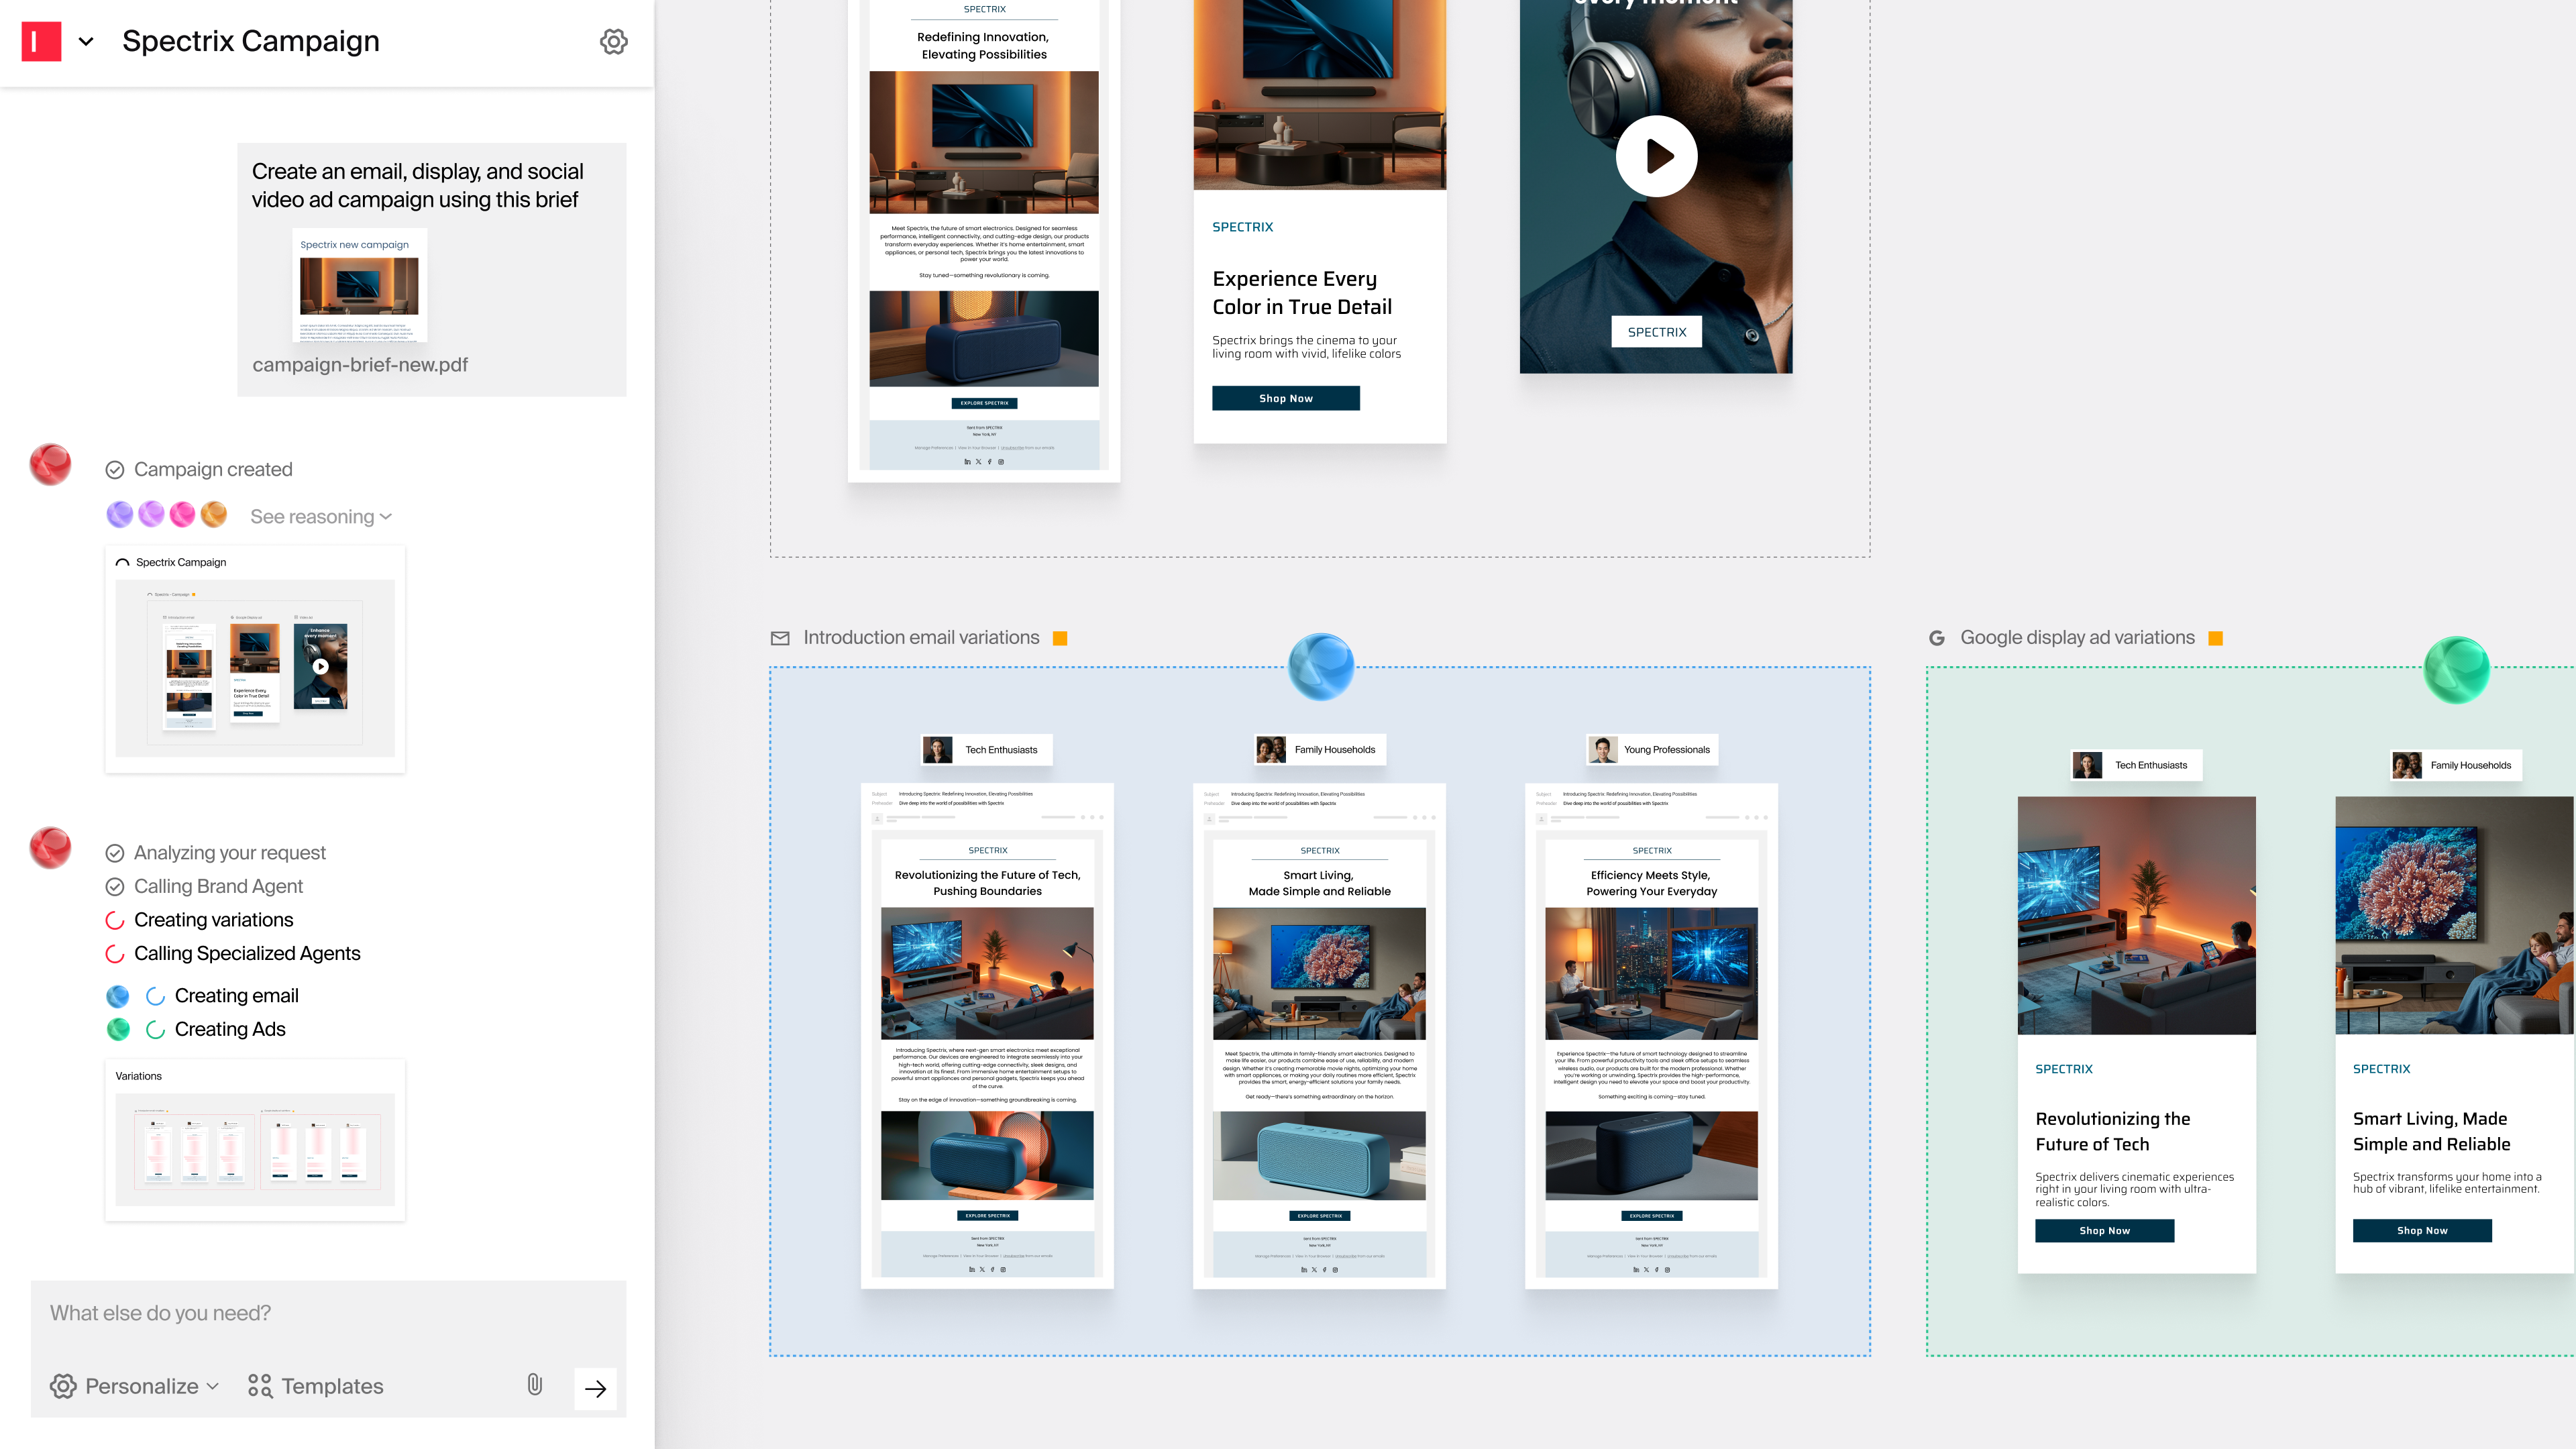Click the green ads agent orb

[x=2456, y=669]
